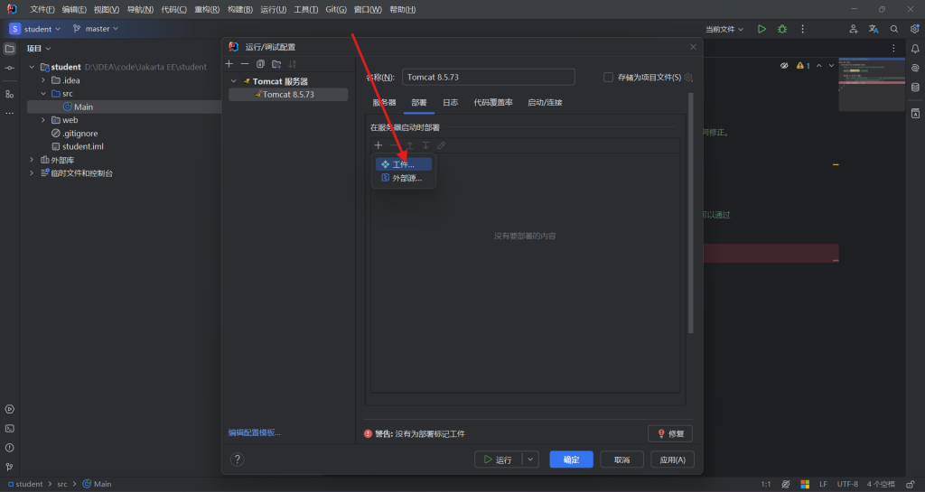Run the current file with the green play icon
This screenshot has height=492, width=925.
click(x=761, y=29)
